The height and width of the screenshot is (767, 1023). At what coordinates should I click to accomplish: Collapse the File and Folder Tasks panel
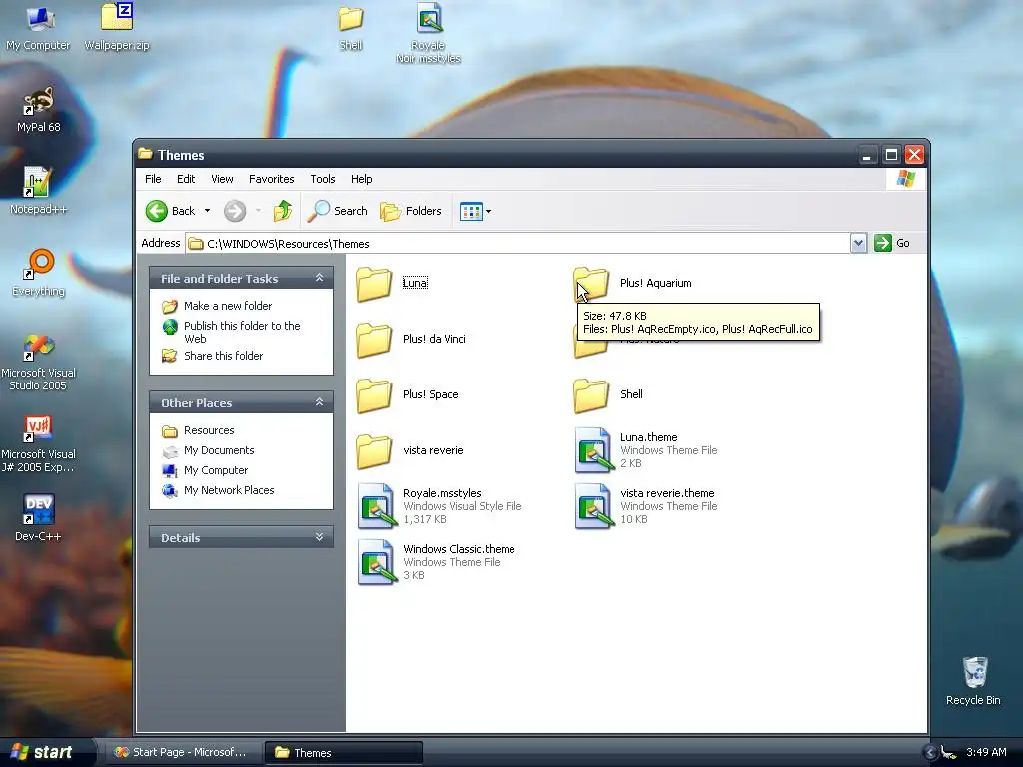[x=319, y=278]
